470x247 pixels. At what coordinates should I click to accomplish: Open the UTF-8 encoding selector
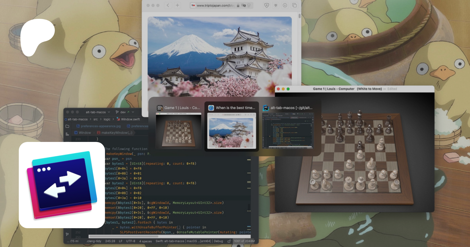(131, 241)
